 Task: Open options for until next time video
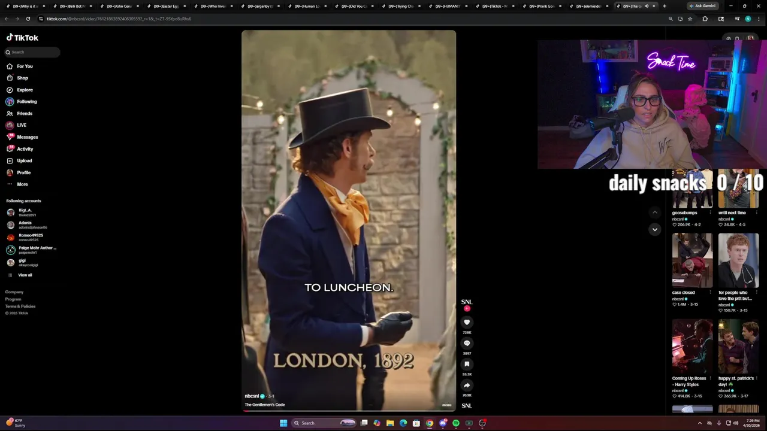(757, 213)
